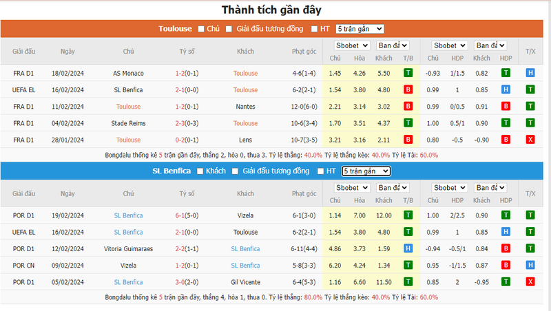Click blue H badge in AS Monaco row T/X column
The height and width of the screenshot is (311, 551).
[x=530, y=73]
